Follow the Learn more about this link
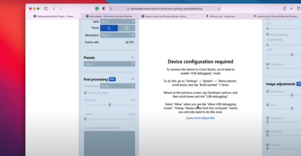The height and width of the screenshot is (156, 301). [x=200, y=118]
